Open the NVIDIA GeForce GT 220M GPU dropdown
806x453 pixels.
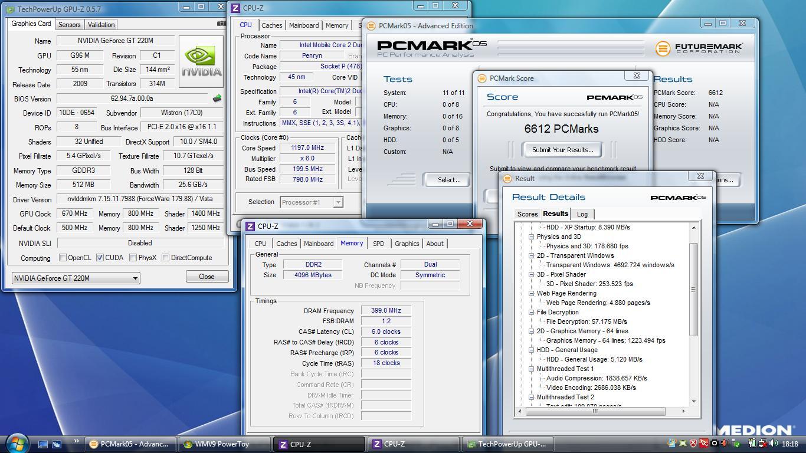[76, 278]
